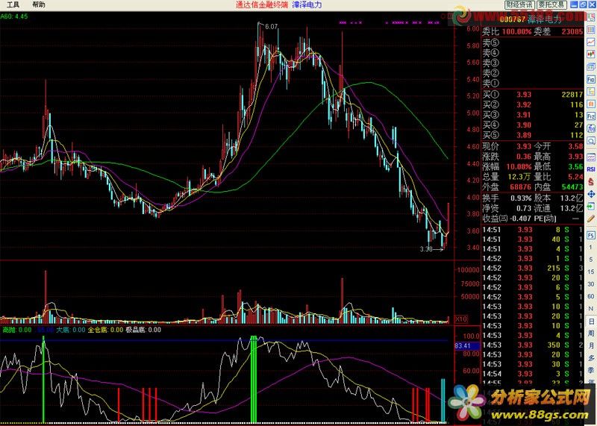
Task: Click the tick row with volume 215
Action: click(x=533, y=268)
